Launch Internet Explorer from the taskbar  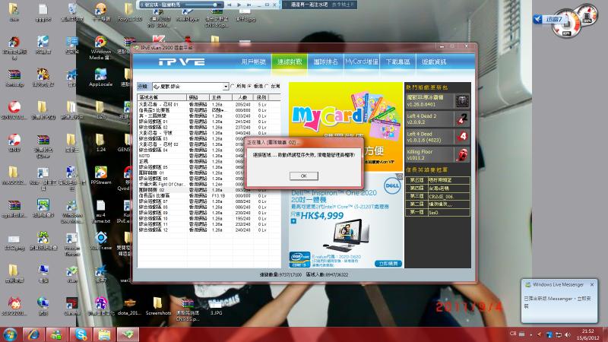click(33, 334)
